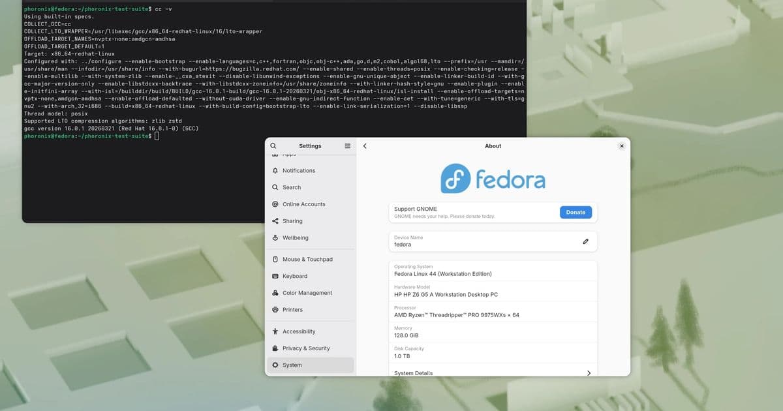Viewport: 783px width, 411px height.
Task: Open Privacy & Security panel
Action: [311, 348]
